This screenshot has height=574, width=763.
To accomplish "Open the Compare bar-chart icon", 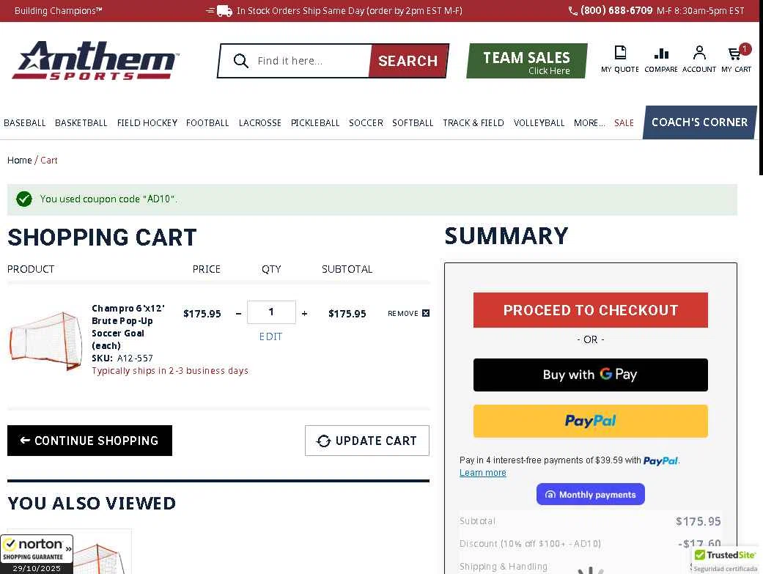I will point(661,53).
